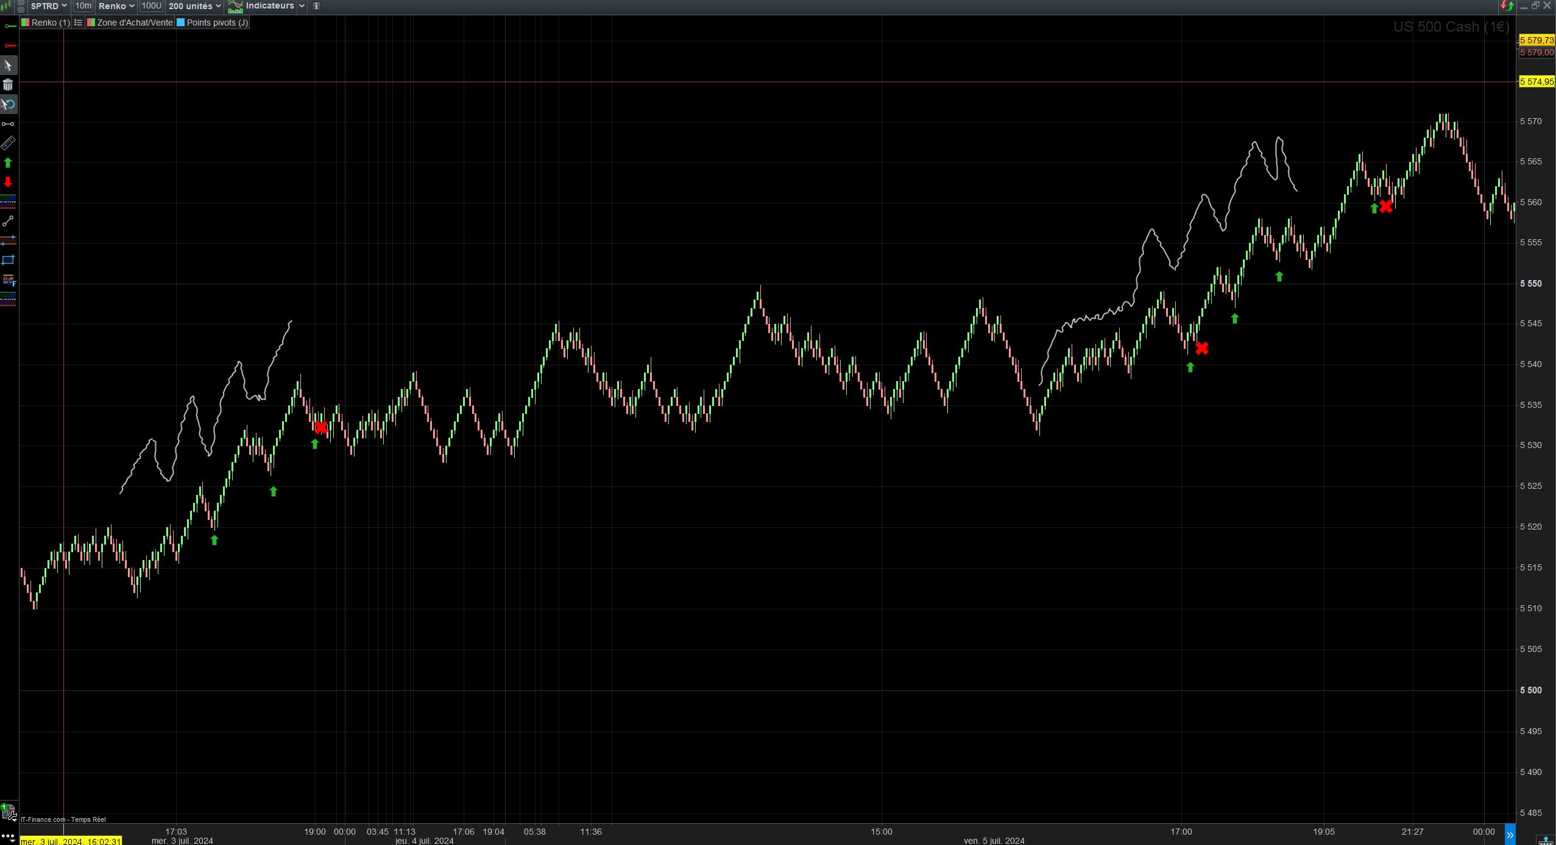This screenshot has height=845, width=1556.
Task: Select the cursor pointer tool
Action: coord(8,65)
